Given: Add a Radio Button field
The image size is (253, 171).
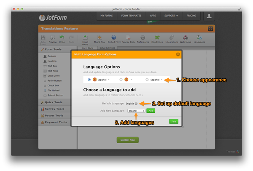Looking at the screenshot, I should [x=53, y=80].
